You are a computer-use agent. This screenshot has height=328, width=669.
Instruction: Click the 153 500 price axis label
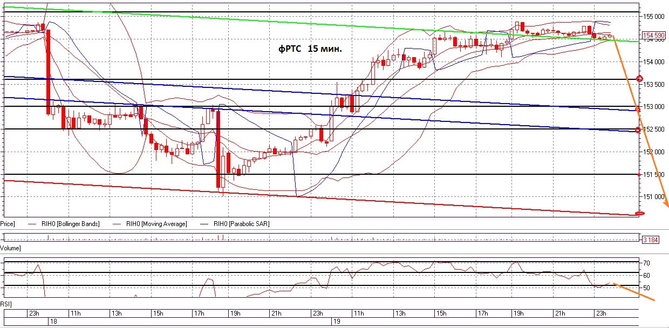coord(654,84)
